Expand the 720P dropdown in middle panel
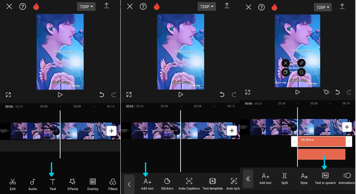The image size is (356, 194). coord(206,6)
